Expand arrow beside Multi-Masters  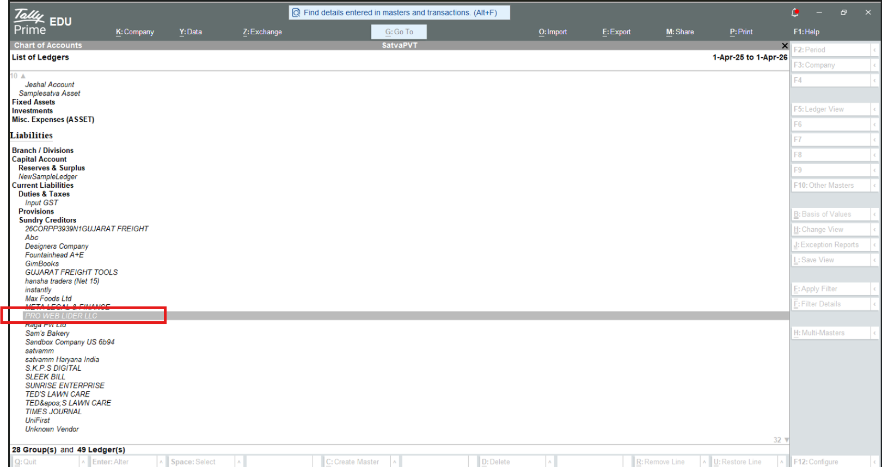(x=875, y=333)
